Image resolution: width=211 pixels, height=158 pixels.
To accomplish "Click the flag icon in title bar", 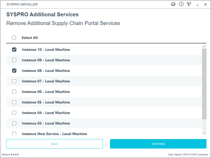I will click(x=189, y=4).
